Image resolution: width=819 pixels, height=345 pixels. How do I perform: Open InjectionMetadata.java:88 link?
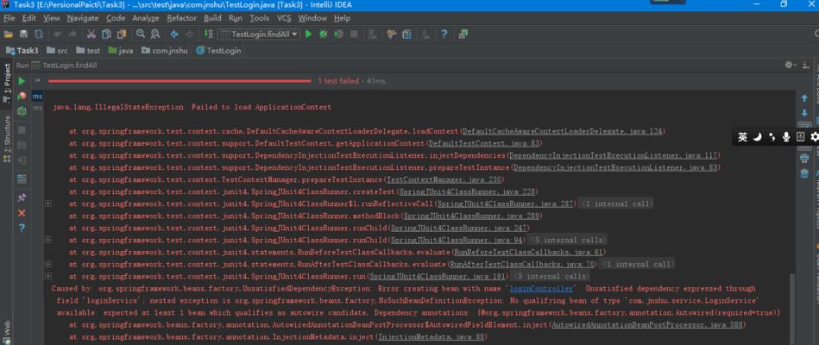tap(432, 337)
